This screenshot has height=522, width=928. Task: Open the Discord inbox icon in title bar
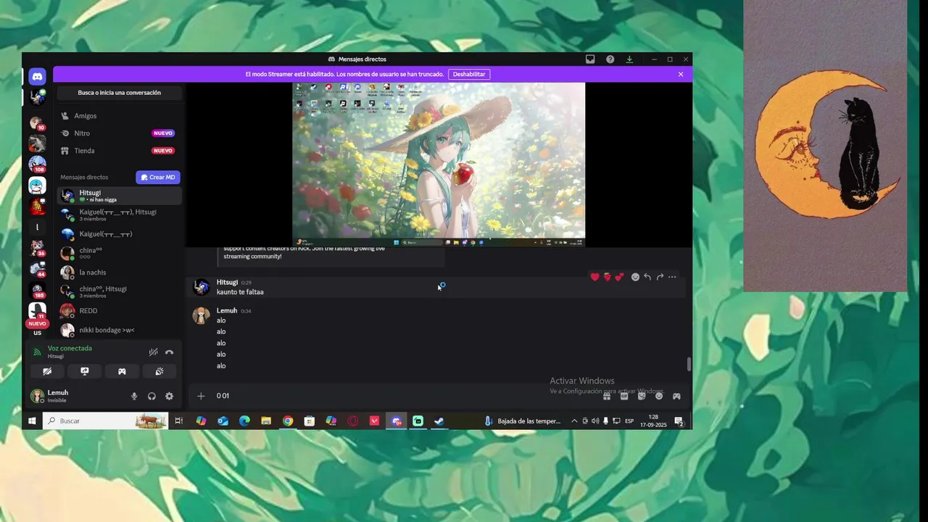coord(590,59)
